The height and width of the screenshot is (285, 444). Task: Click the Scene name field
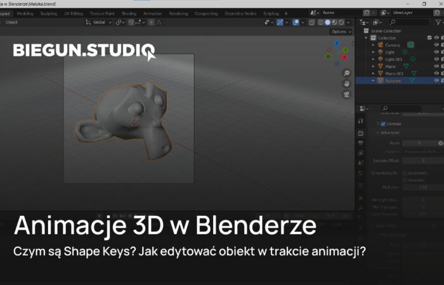click(342, 13)
